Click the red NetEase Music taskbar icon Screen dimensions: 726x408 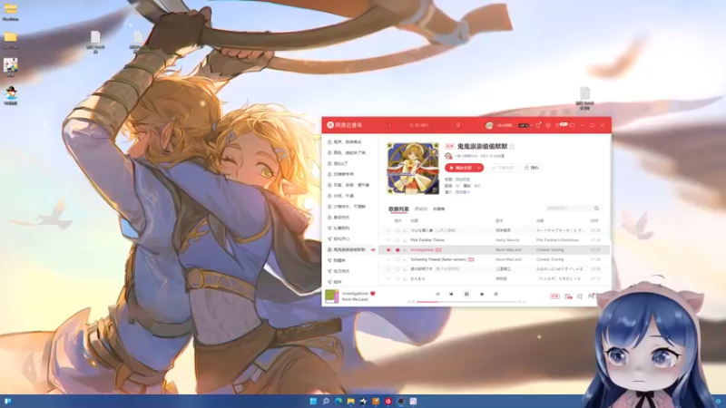click(x=388, y=401)
